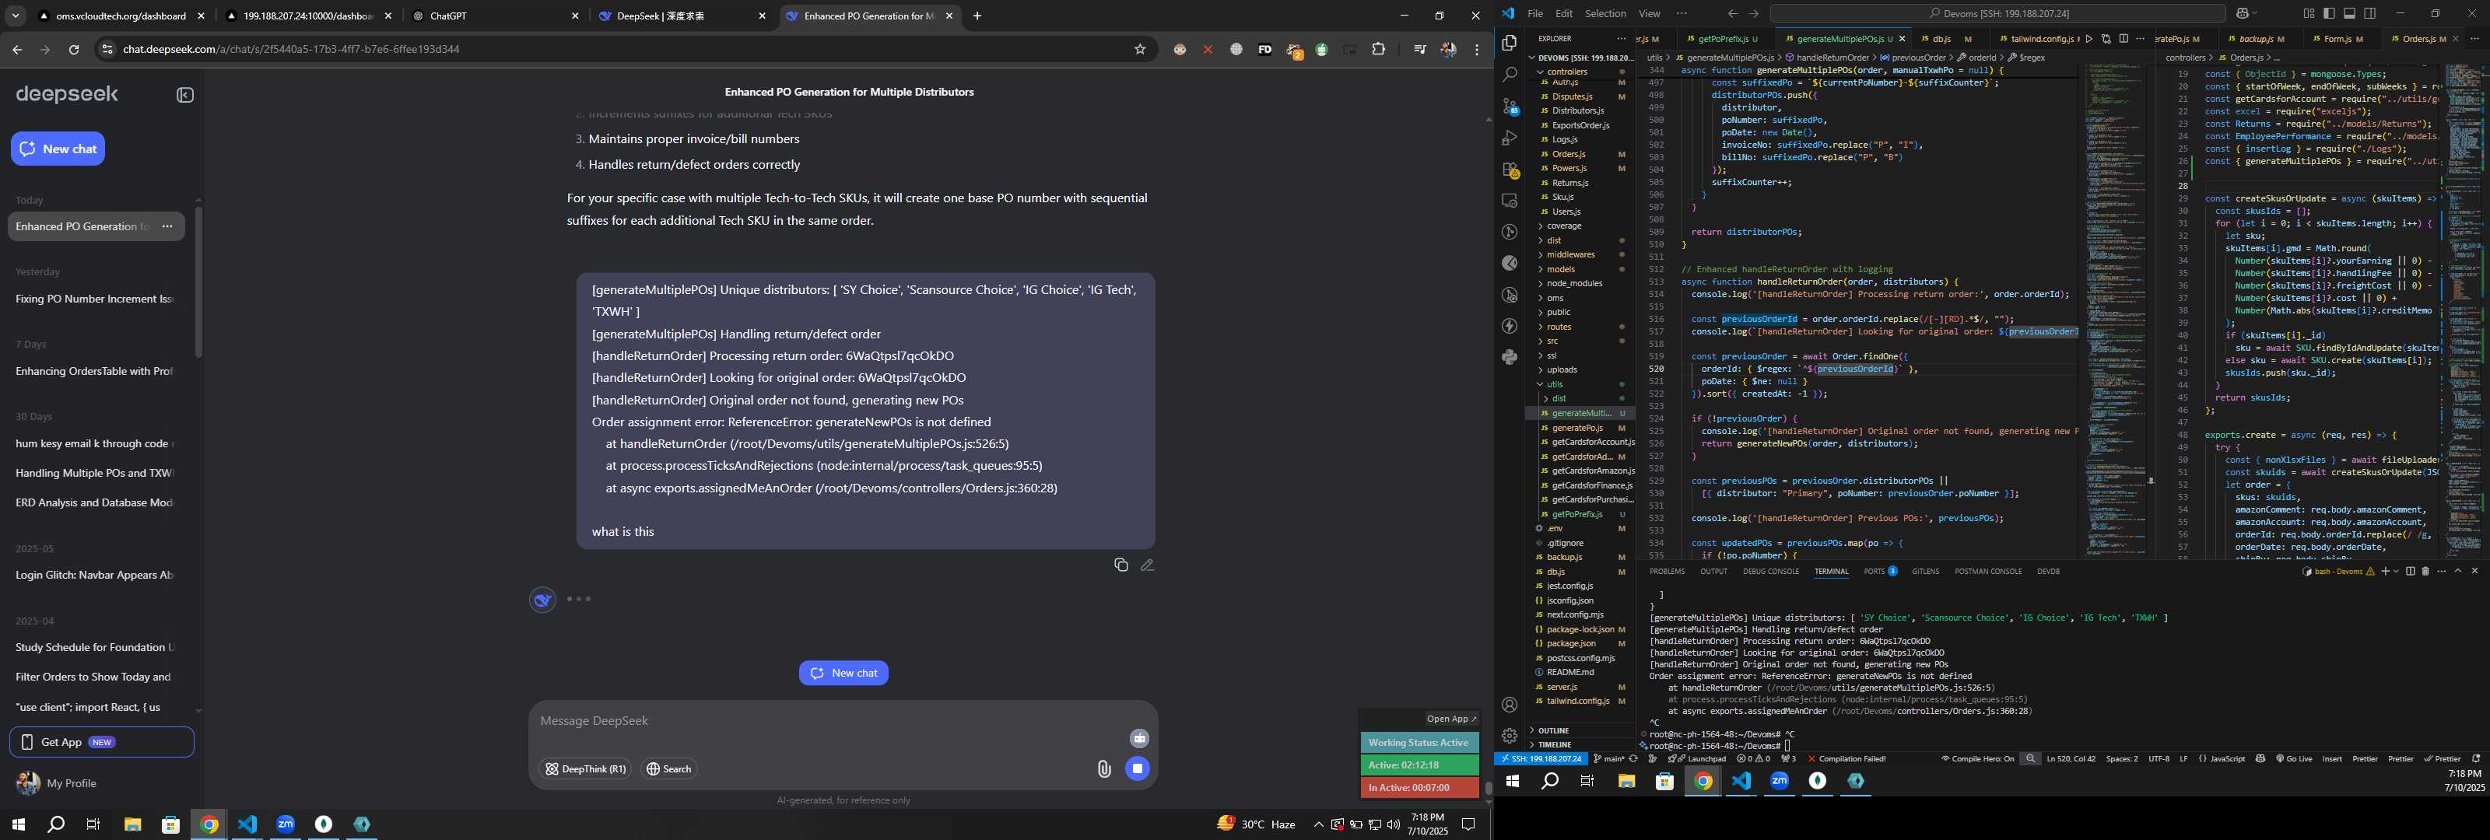The width and height of the screenshot is (2490, 840).
Task: Edit the user message with pencil icon
Action: point(1148,565)
